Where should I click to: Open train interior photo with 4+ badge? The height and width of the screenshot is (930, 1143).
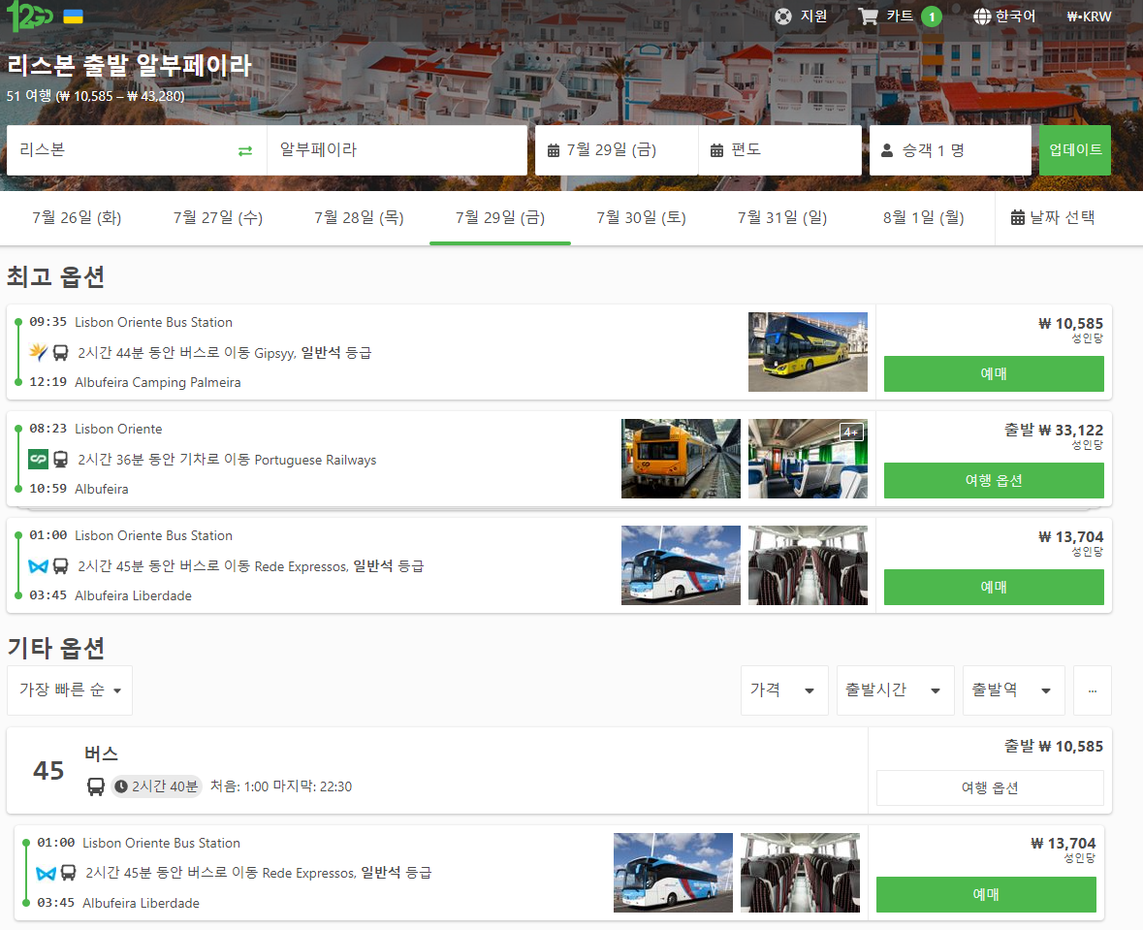808,459
